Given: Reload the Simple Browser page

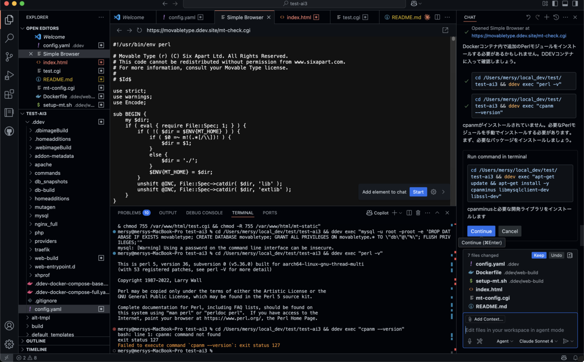Looking at the screenshot, I should (139, 30).
